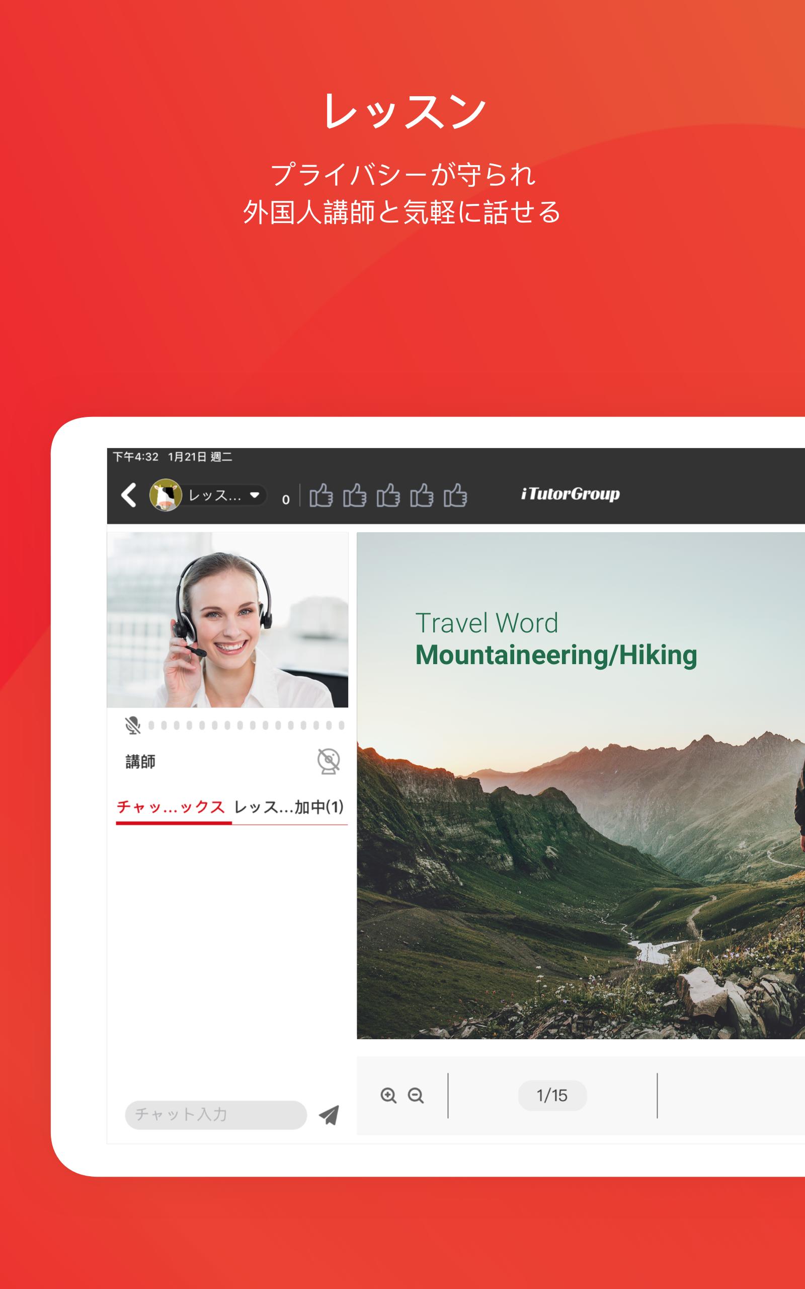Tap the fifth thumbs-up rating icon
The height and width of the screenshot is (1289, 805).
click(455, 495)
